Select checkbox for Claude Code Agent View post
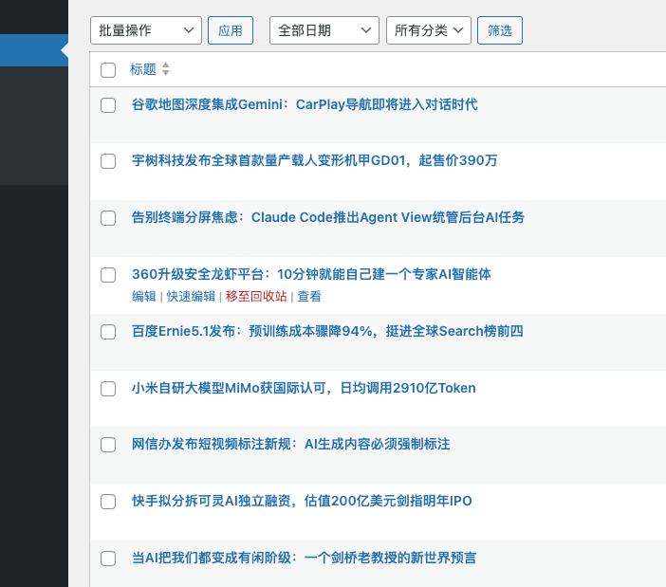 point(108,218)
